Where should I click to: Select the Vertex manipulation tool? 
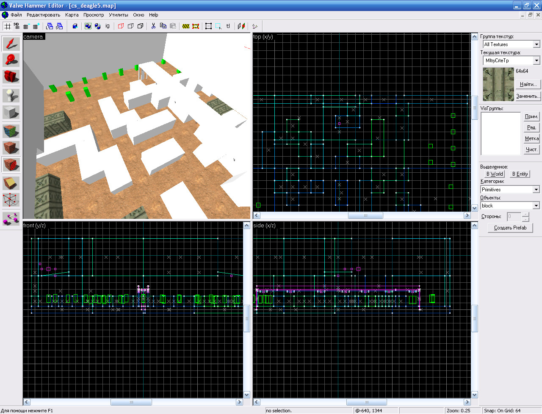(11, 200)
